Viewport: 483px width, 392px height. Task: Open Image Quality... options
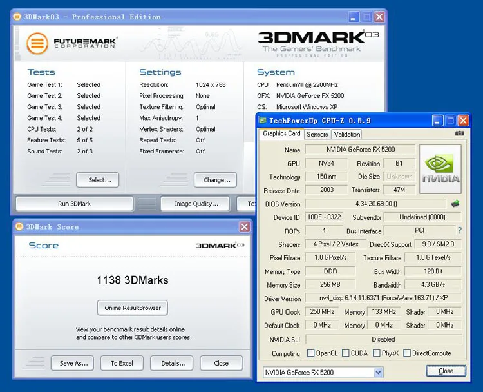point(195,204)
